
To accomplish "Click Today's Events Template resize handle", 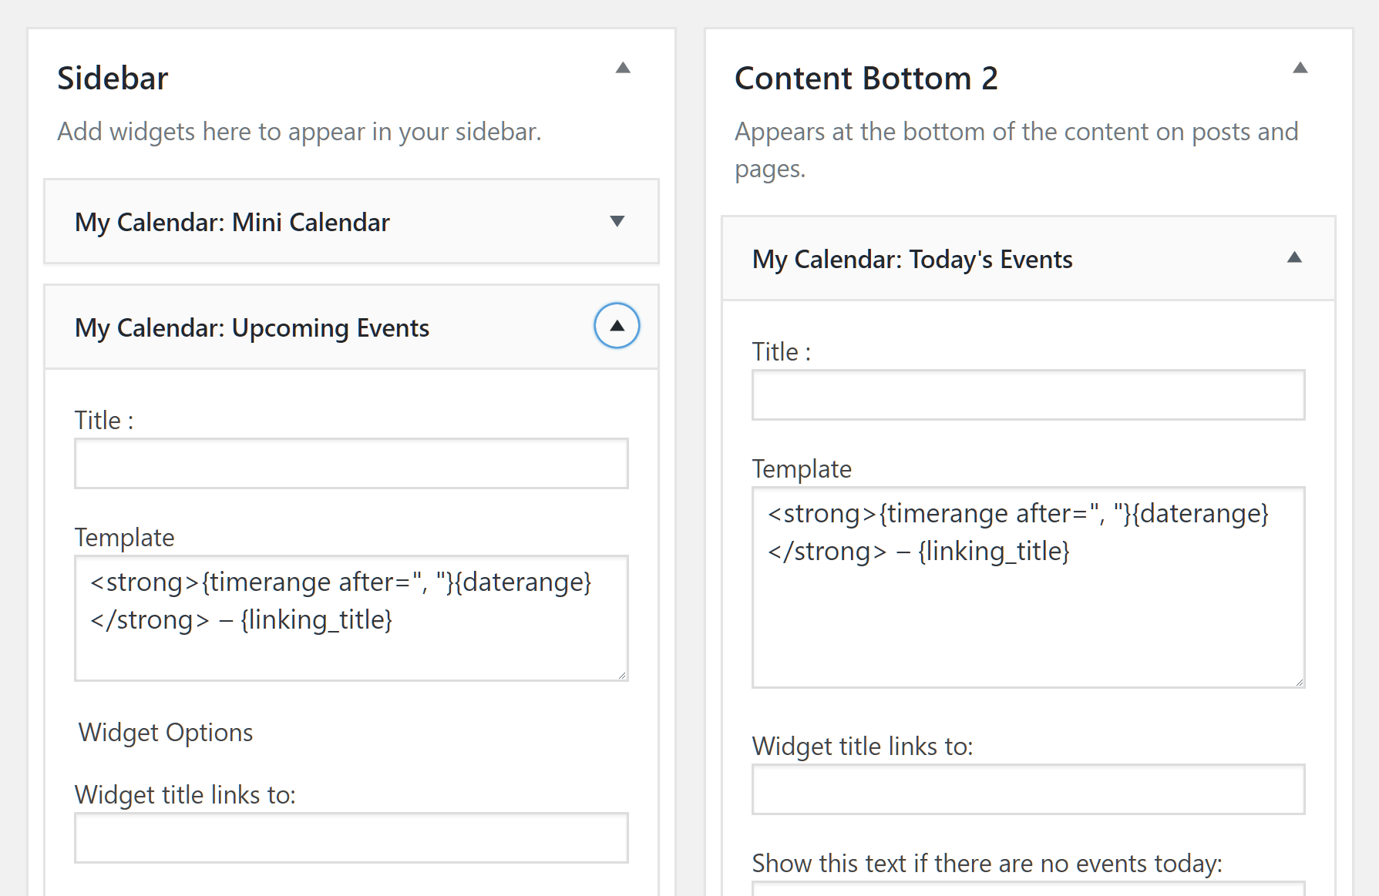I will [x=1299, y=682].
